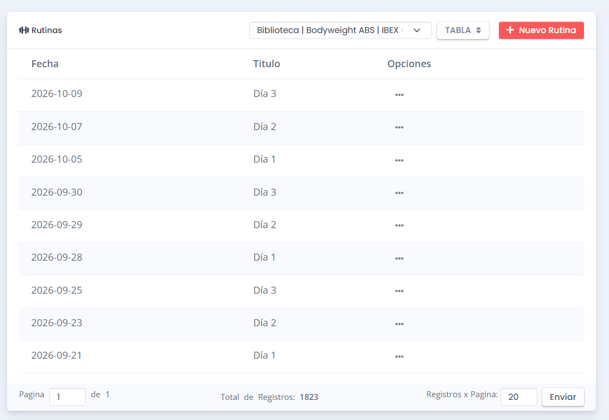Image resolution: width=609 pixels, height=420 pixels.
Task: Expand the Biblioteca Bodyweight ABS dropdown
Action: point(340,30)
